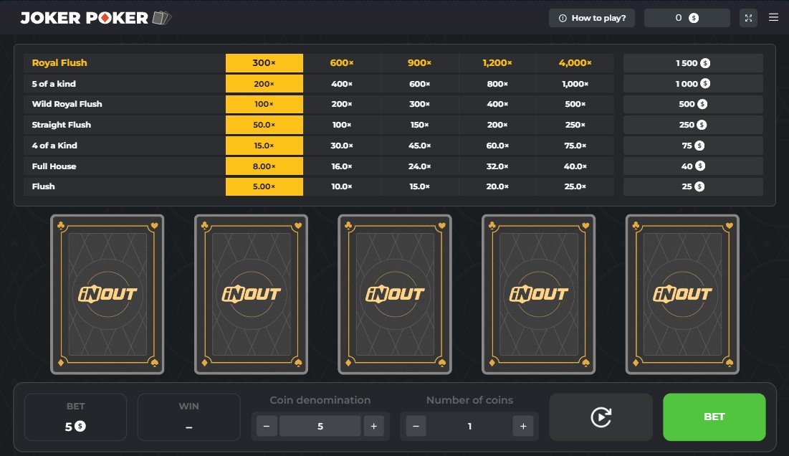Image resolution: width=789 pixels, height=456 pixels.
Task: Click the number of coins value field
Action: pyautogui.click(x=469, y=426)
